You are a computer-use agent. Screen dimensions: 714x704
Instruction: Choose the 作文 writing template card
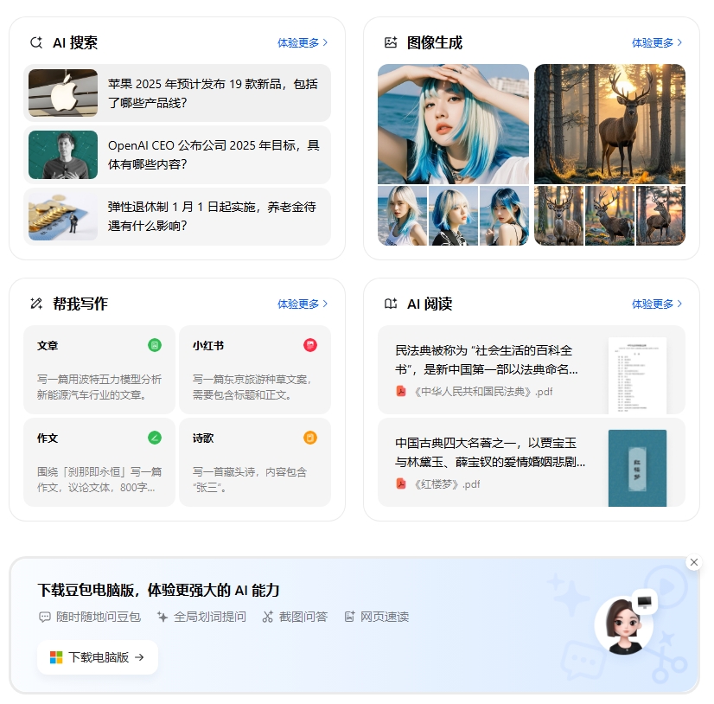point(99,462)
